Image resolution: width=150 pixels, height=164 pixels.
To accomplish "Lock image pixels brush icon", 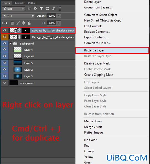I will point(18,23).
